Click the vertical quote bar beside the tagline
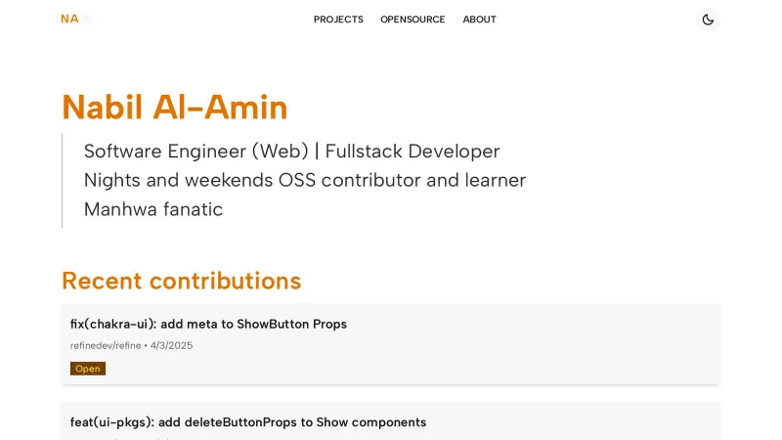Image resolution: width=782 pixels, height=440 pixels. [63, 180]
